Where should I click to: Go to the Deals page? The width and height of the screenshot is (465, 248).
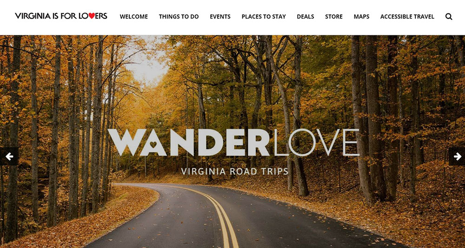click(x=306, y=17)
